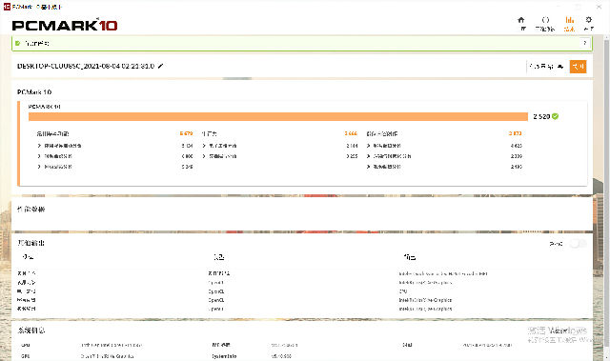
Task: Click the green check icon in notification bar
Action: click(17, 43)
